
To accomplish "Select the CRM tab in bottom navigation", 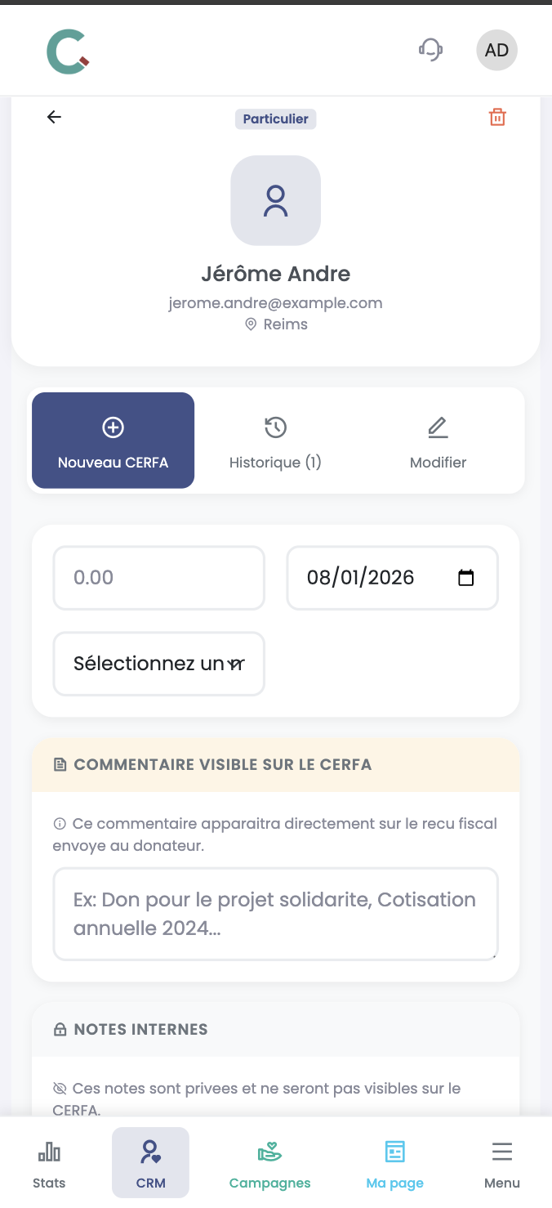I will pos(150,1162).
